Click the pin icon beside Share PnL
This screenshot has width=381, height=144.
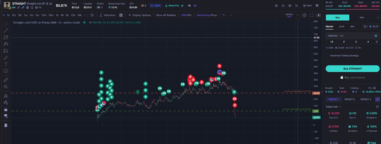click(182, 6)
